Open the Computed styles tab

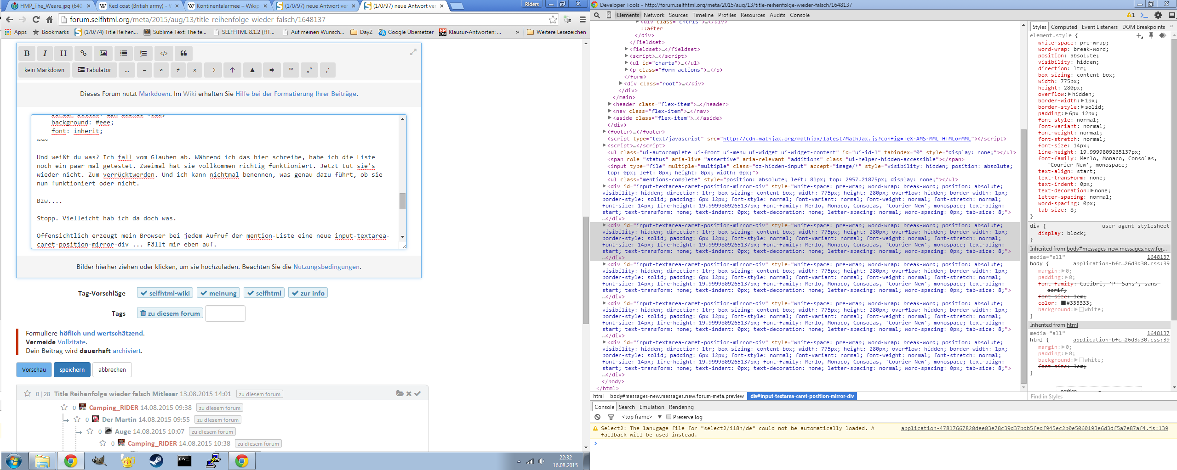(1064, 27)
